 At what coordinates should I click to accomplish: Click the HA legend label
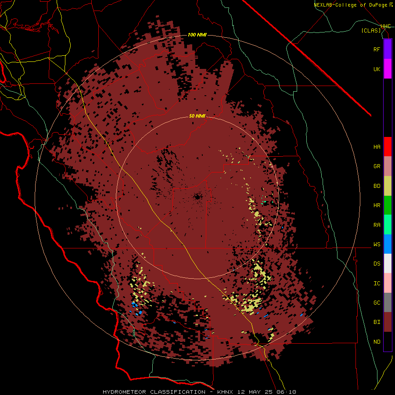click(x=377, y=147)
